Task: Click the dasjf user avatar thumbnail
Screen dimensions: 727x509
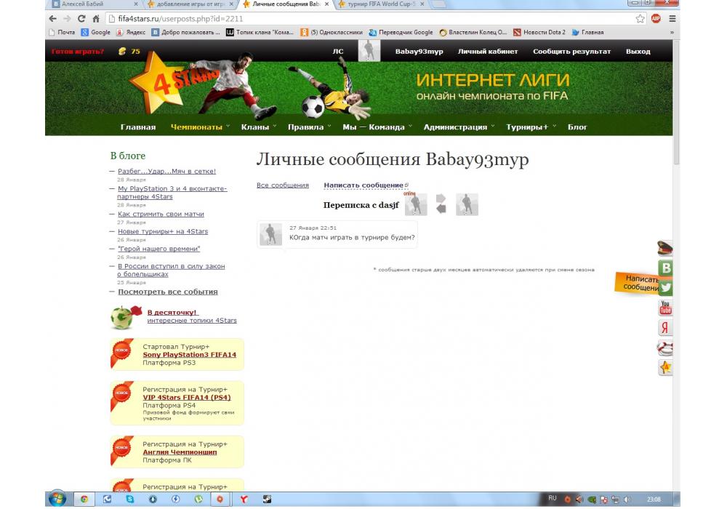Action: coord(416,206)
